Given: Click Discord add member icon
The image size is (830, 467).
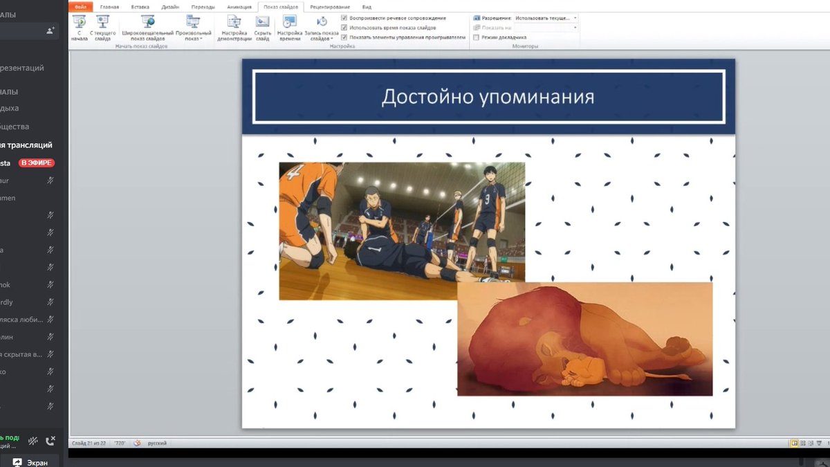Looking at the screenshot, I should [50, 30].
